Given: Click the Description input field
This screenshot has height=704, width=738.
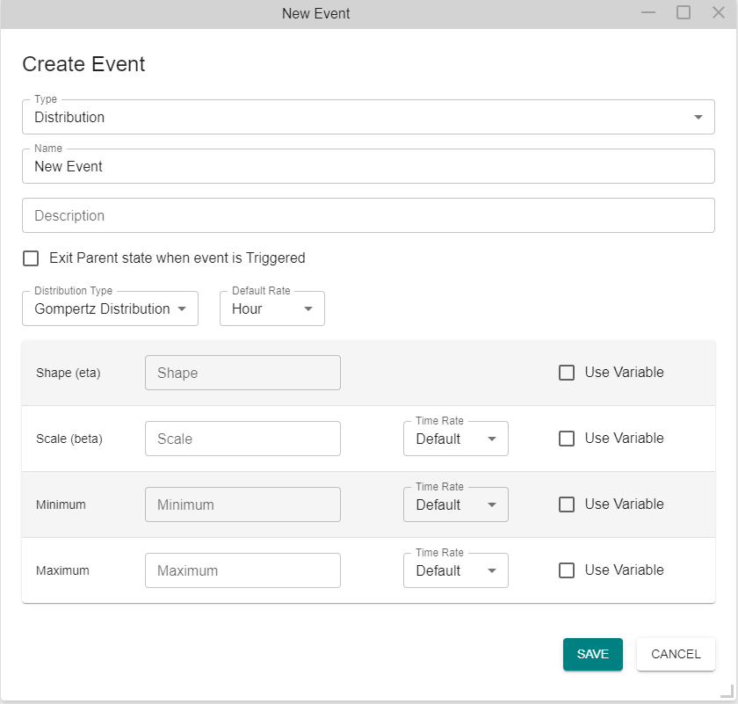Looking at the screenshot, I should pos(368,215).
